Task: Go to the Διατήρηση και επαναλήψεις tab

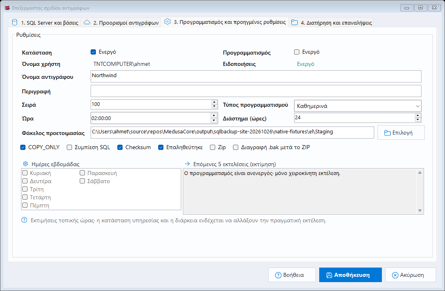Action: click(331, 22)
